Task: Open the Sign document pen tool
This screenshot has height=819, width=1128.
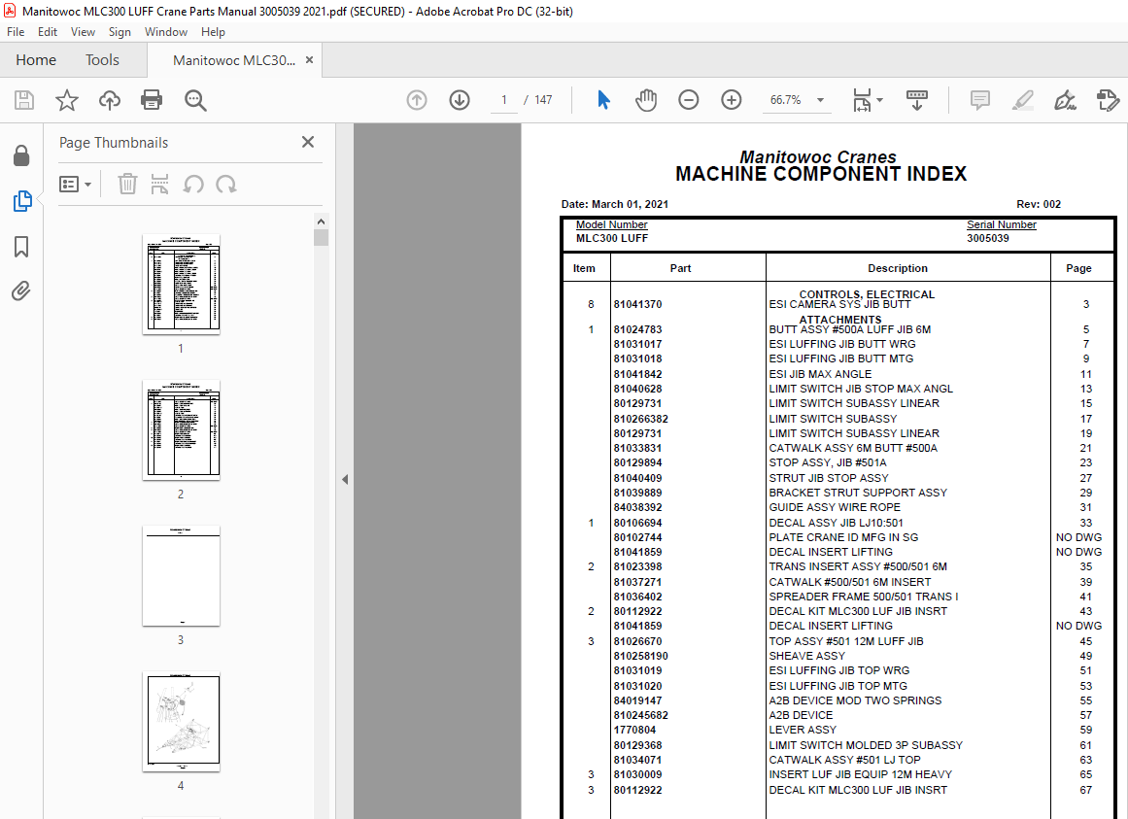Action: (x=1065, y=100)
